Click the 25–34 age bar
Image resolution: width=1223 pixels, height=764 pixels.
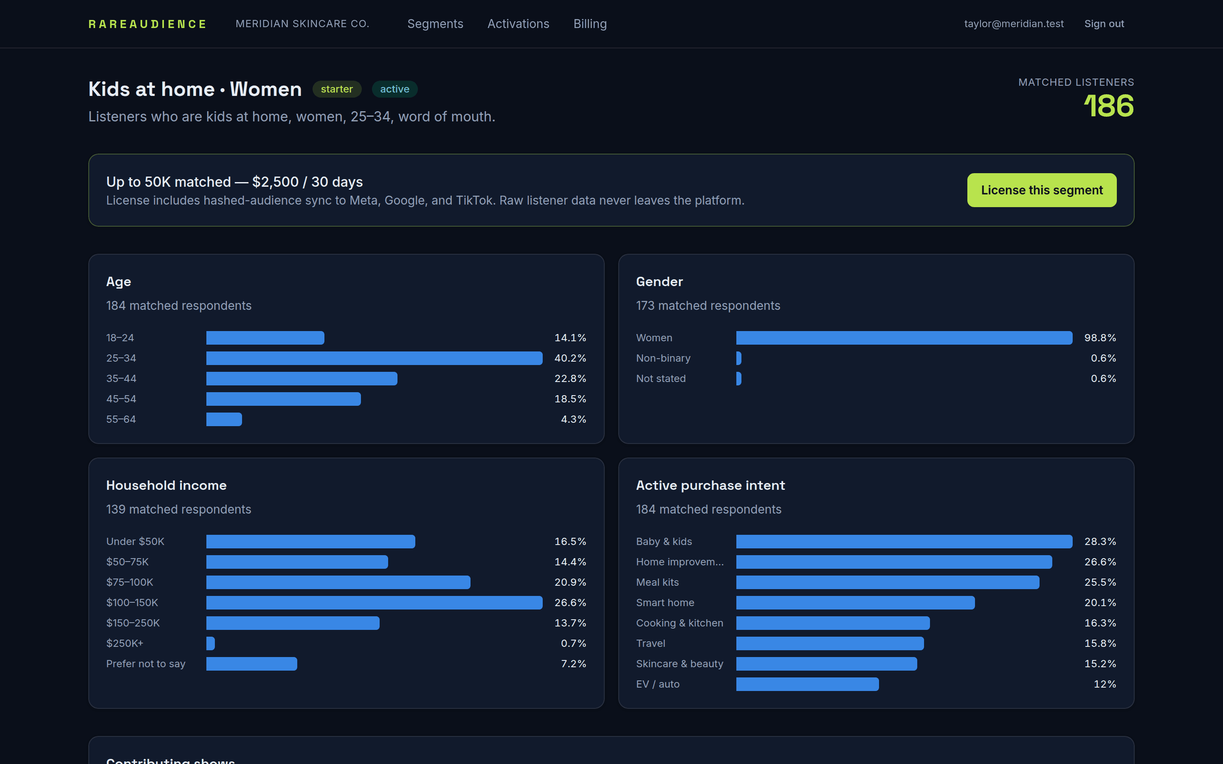pos(374,358)
